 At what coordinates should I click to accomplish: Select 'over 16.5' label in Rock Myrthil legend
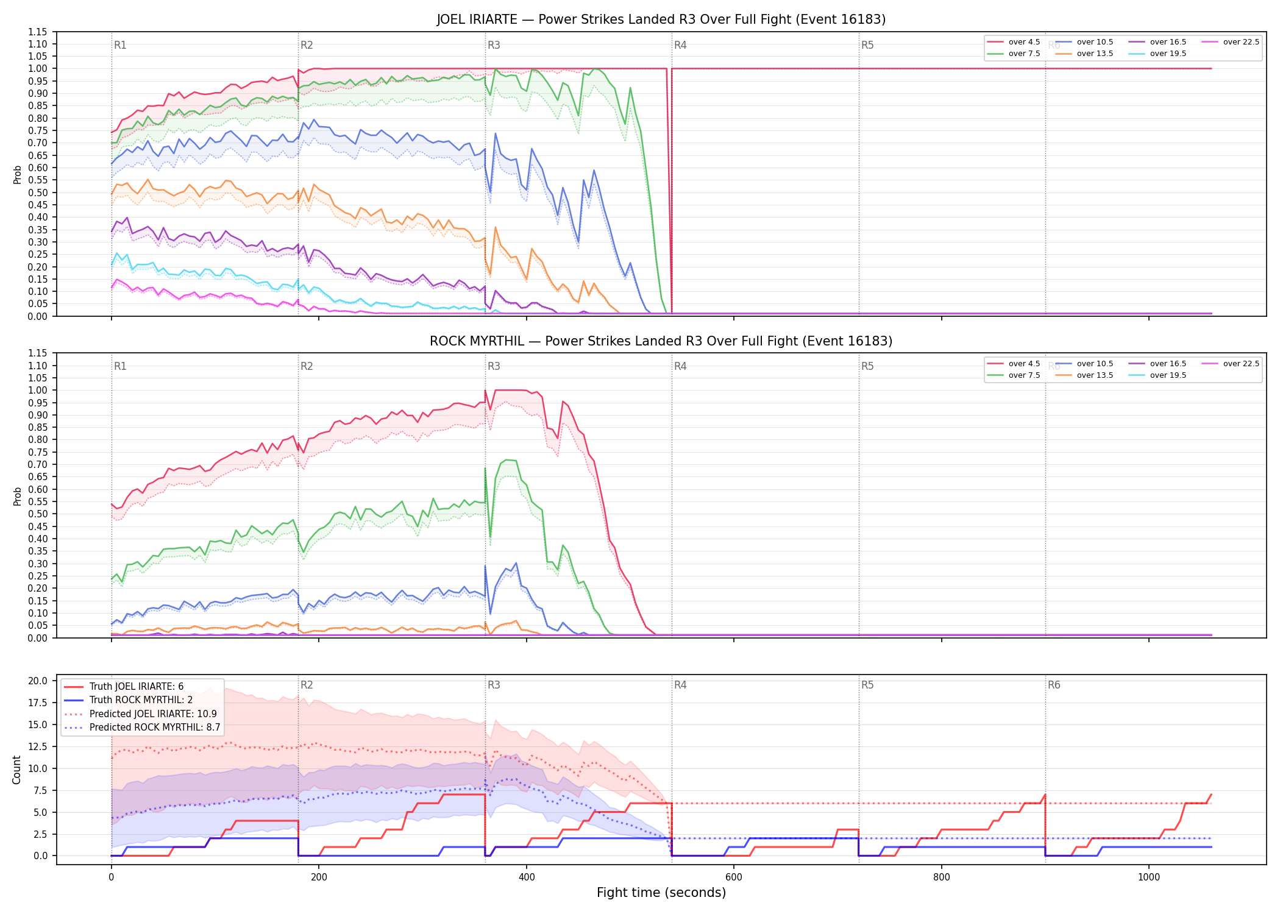point(1168,364)
